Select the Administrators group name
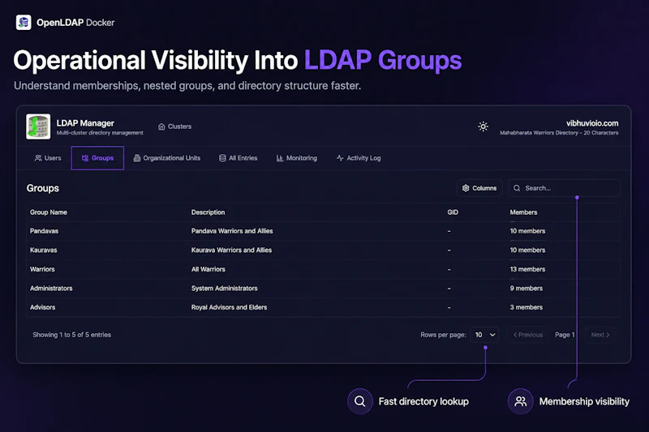Viewport: 649px width, 432px height. [x=51, y=289]
